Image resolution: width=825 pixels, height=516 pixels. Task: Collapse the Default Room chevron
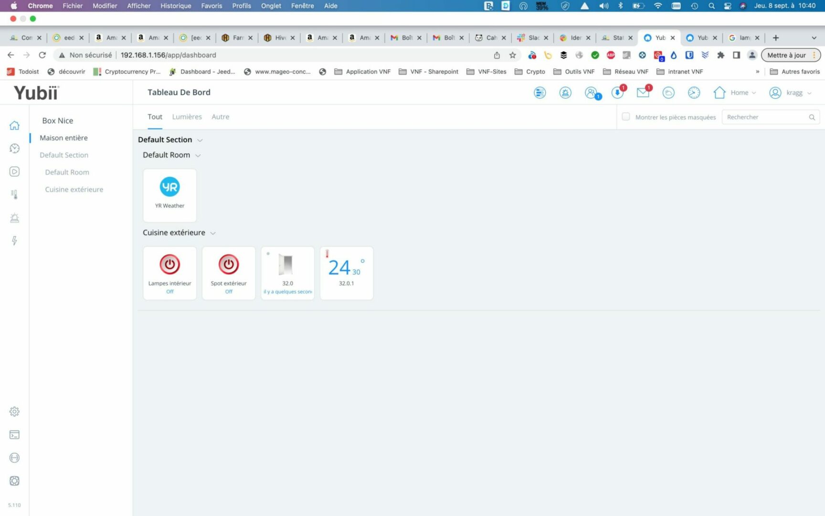click(x=198, y=155)
